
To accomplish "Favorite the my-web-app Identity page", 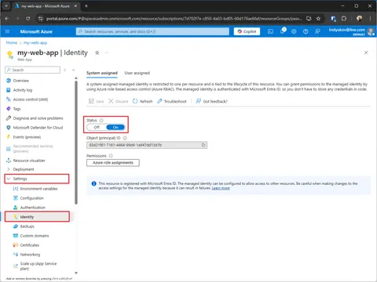I will point(97,52).
